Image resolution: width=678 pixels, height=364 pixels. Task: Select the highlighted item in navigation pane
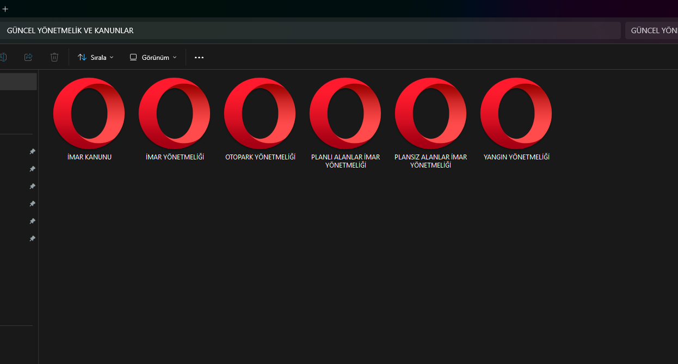18,82
